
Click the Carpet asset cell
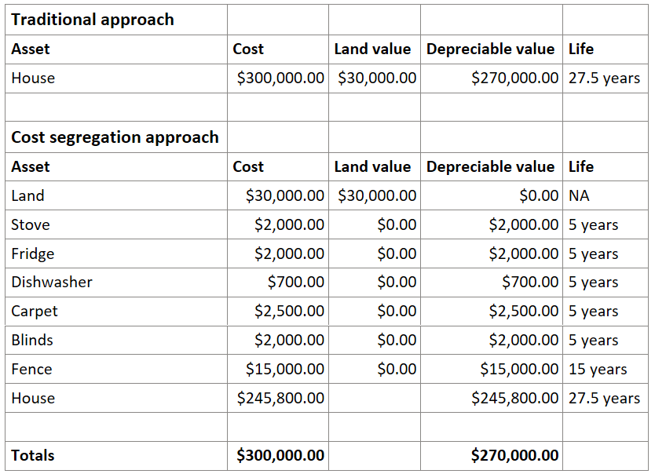(116, 312)
